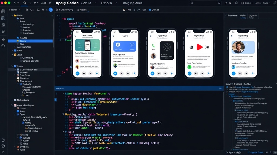Collapse the Footing Aetler code block fold triangle
Viewport: 277px width, 155px height.
[63, 114]
